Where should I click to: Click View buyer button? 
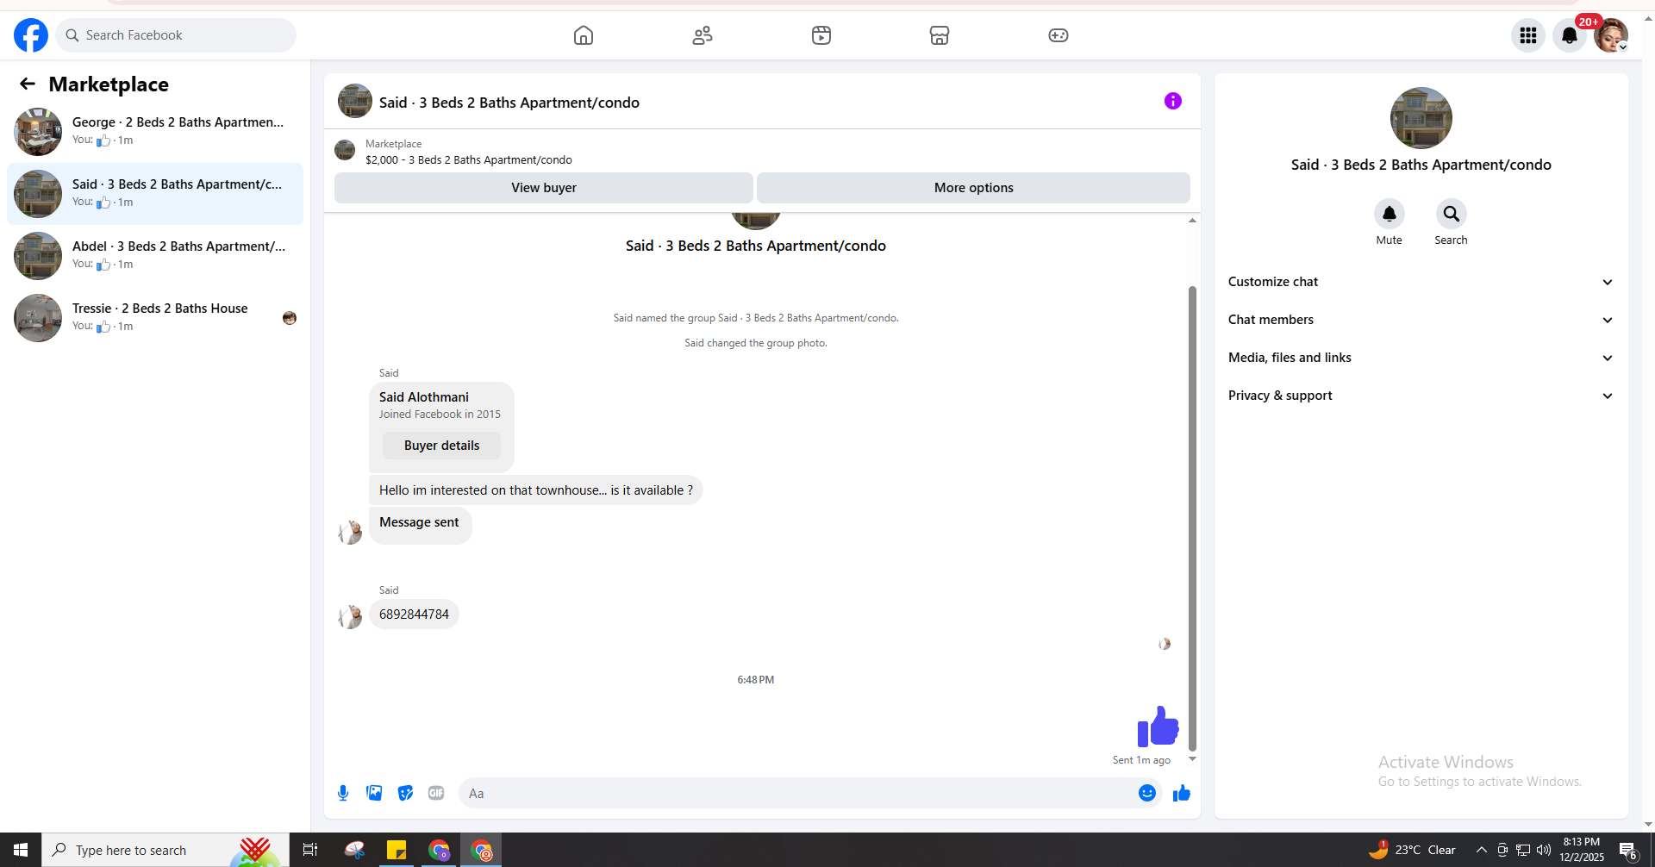[543, 188]
